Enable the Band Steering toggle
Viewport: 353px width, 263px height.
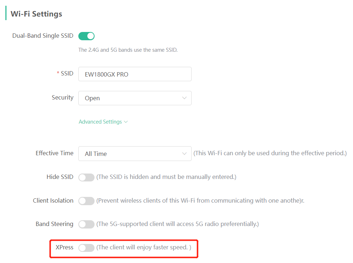[86, 224]
